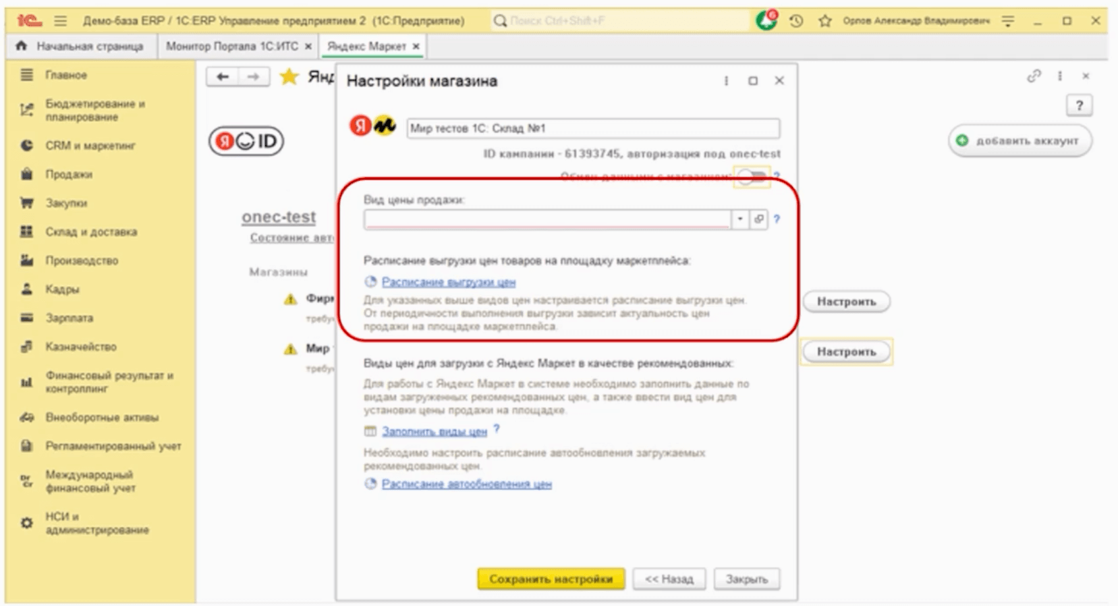
Task: Close the Настройки магазина dialog
Action: click(x=779, y=81)
